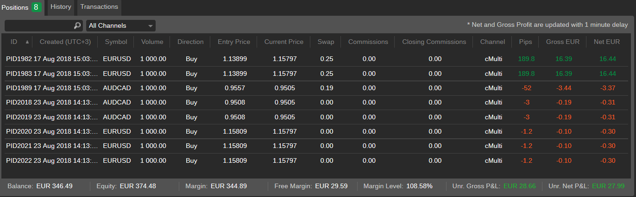Click the magnifier search icon
The width and height of the screenshot is (636, 197).
(77, 26)
